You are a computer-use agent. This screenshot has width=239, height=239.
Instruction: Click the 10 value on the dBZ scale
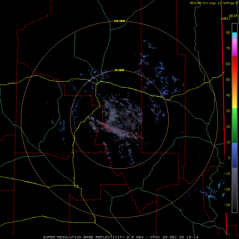pyautogui.click(x=228, y=142)
